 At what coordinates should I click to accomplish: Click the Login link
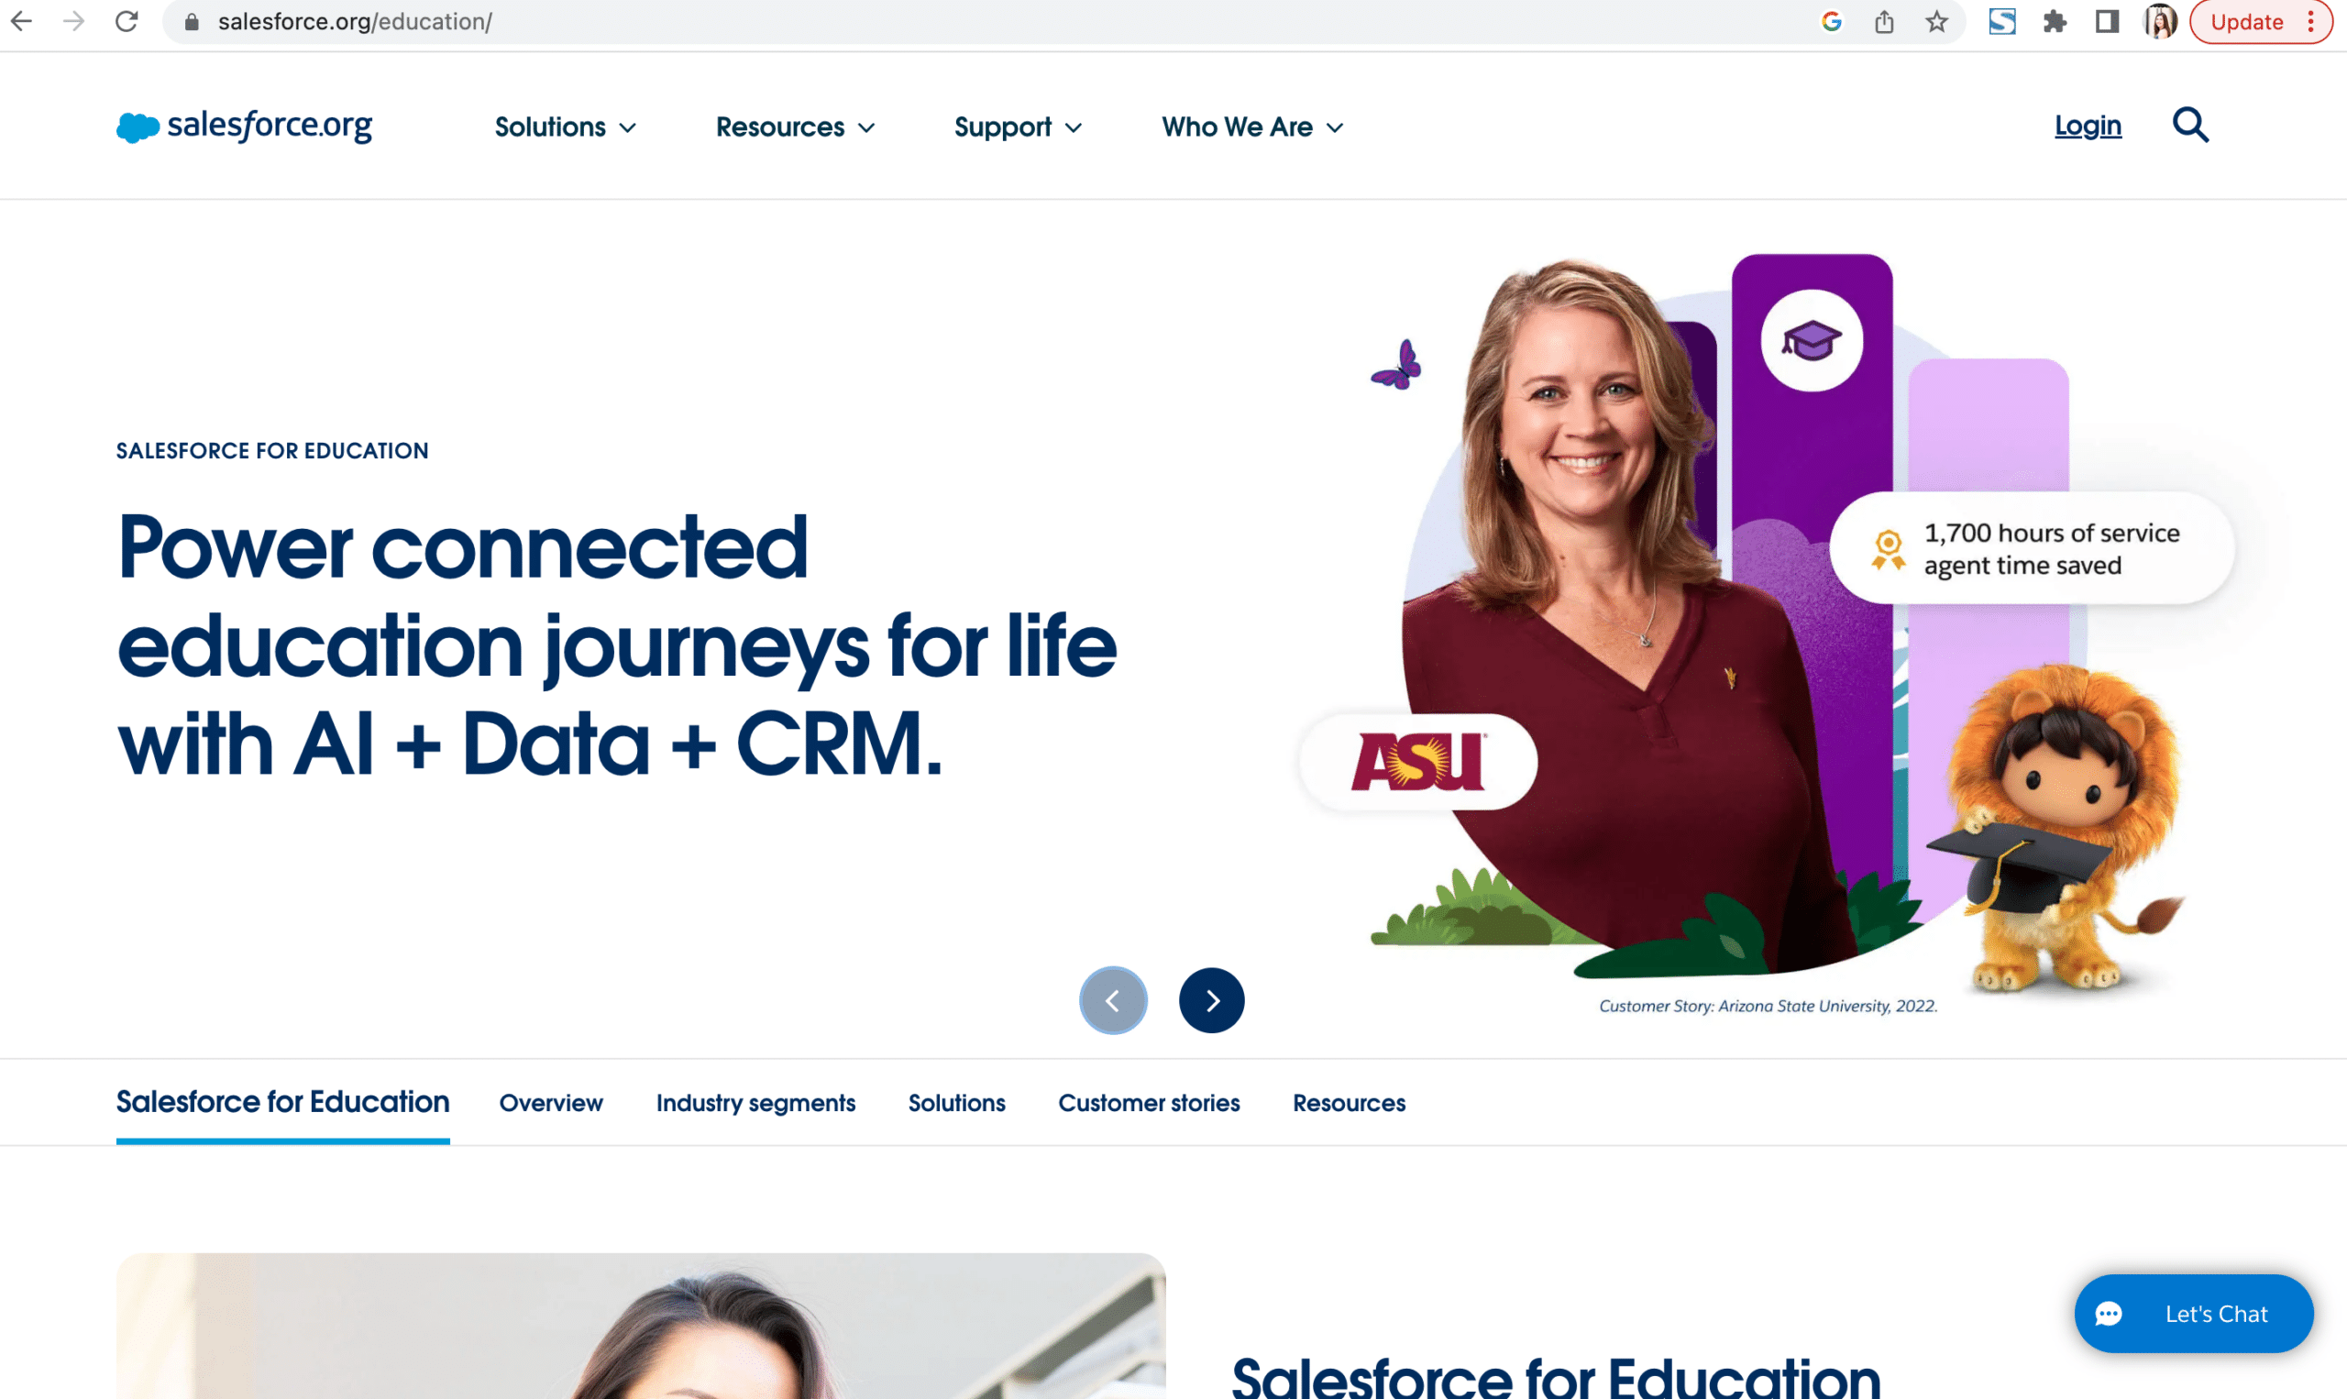[2088, 125]
